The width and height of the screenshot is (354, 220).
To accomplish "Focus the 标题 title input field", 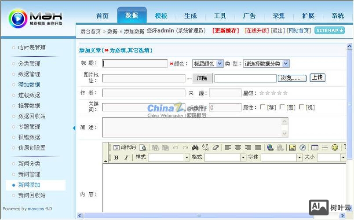I will [x=135, y=63].
